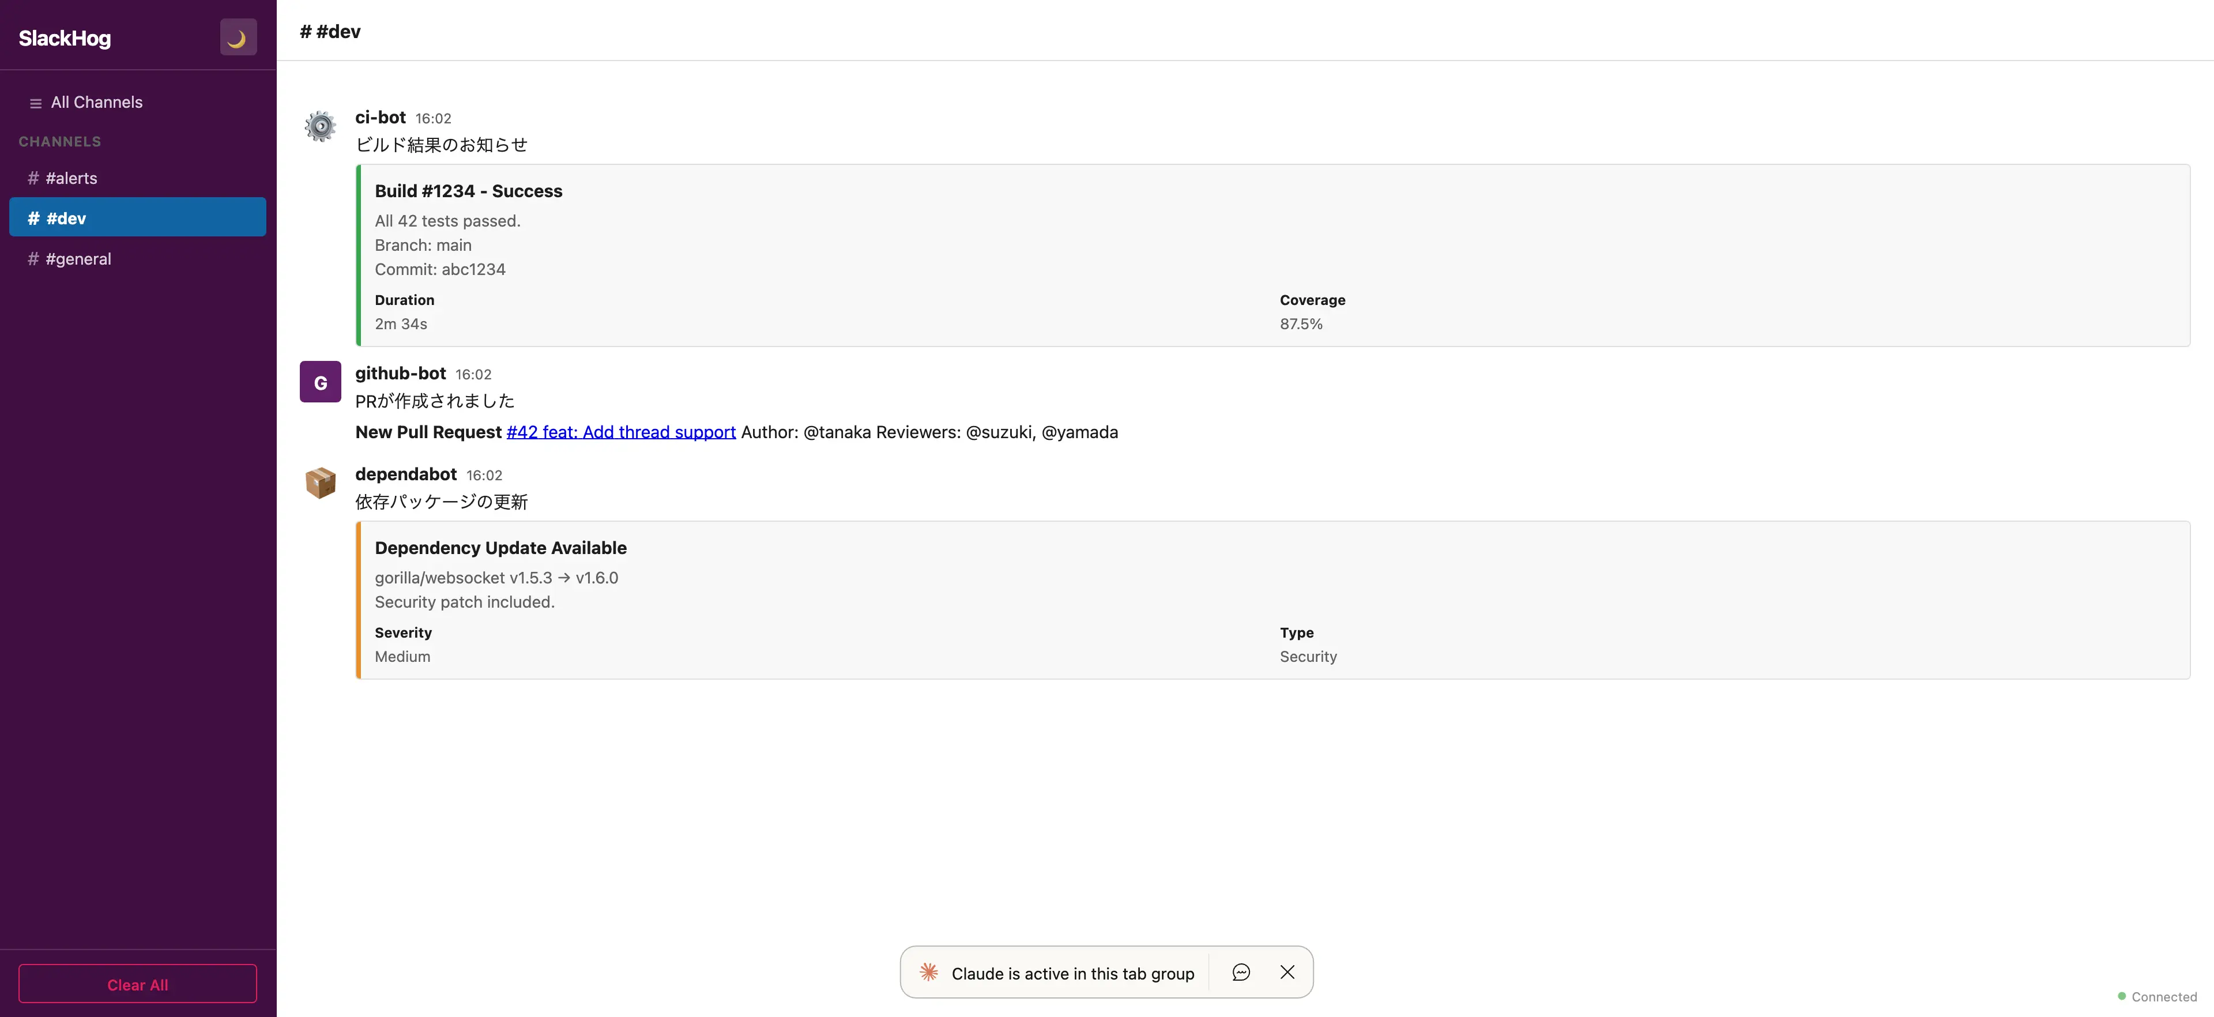
Task: Open chat bubble icon in Claude banner
Action: click(x=1240, y=972)
